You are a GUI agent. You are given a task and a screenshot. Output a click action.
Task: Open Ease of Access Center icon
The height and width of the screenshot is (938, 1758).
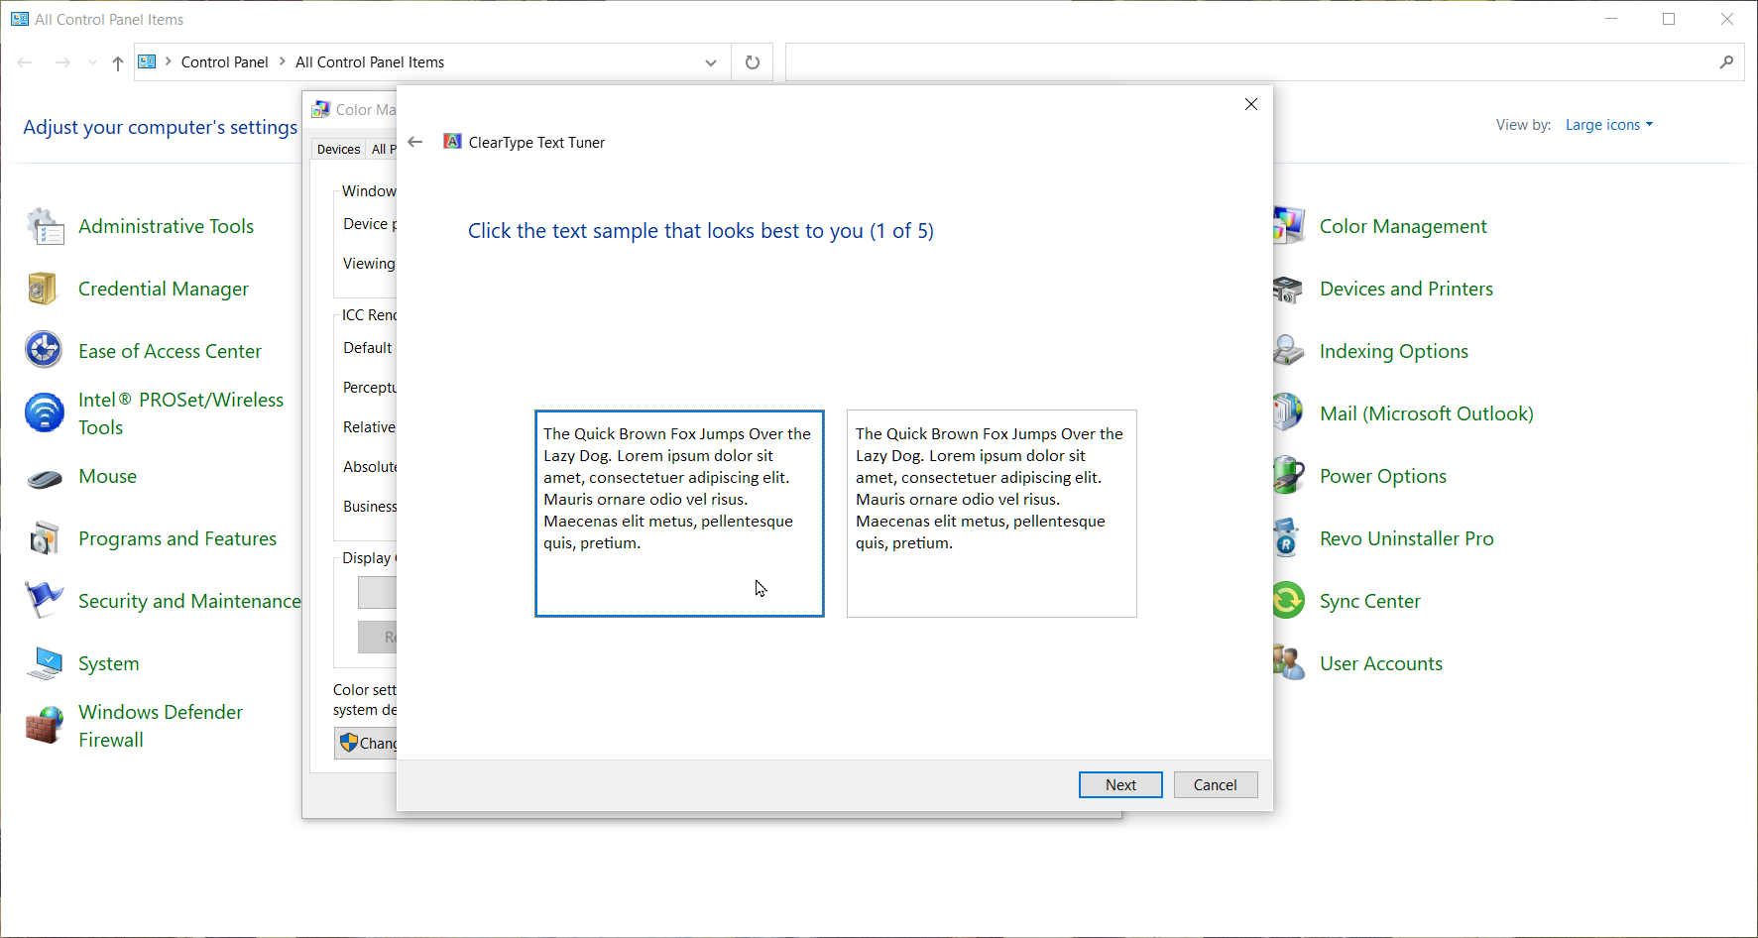(44, 351)
